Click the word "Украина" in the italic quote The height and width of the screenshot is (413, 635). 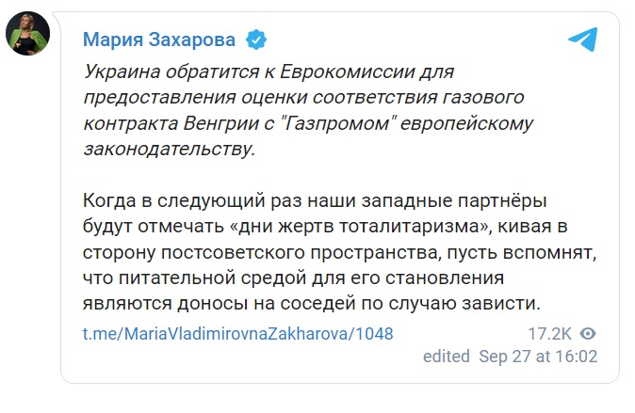[122, 72]
